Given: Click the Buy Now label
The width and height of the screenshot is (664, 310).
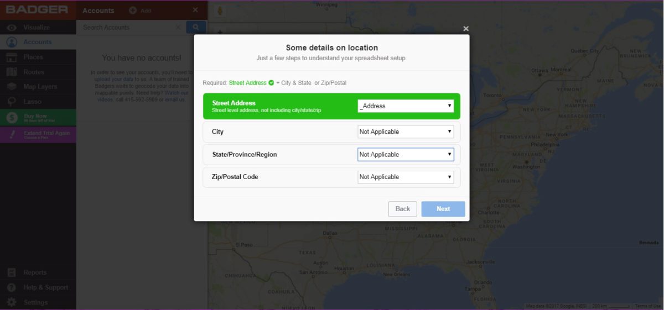Looking at the screenshot, I should click(35, 116).
